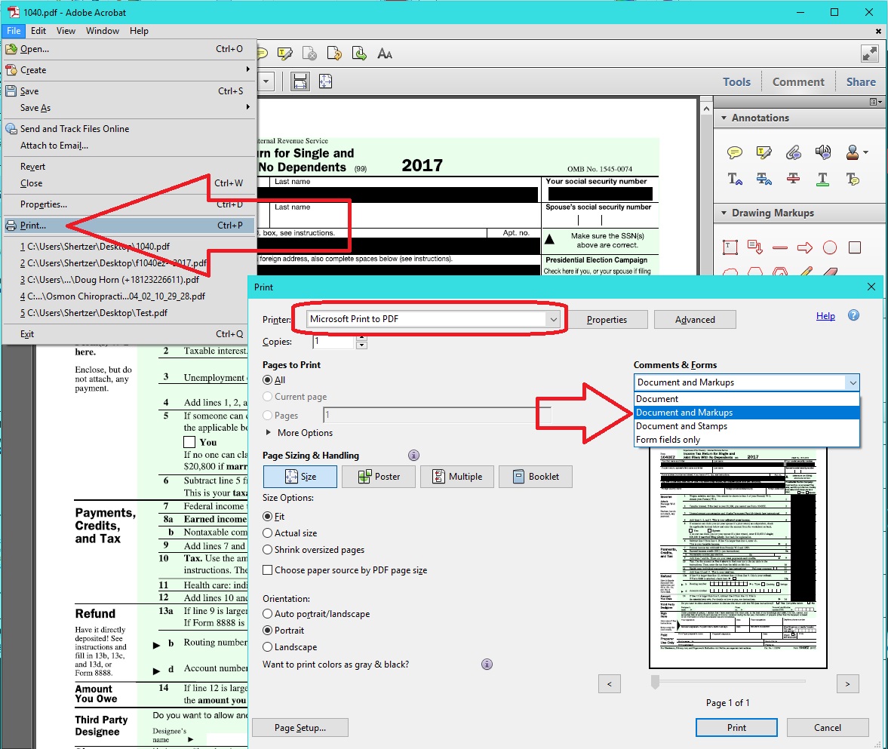Viewport: 888px width, 749px height.
Task: Open the Stamp tool dropdown arrow
Action: [x=865, y=152]
